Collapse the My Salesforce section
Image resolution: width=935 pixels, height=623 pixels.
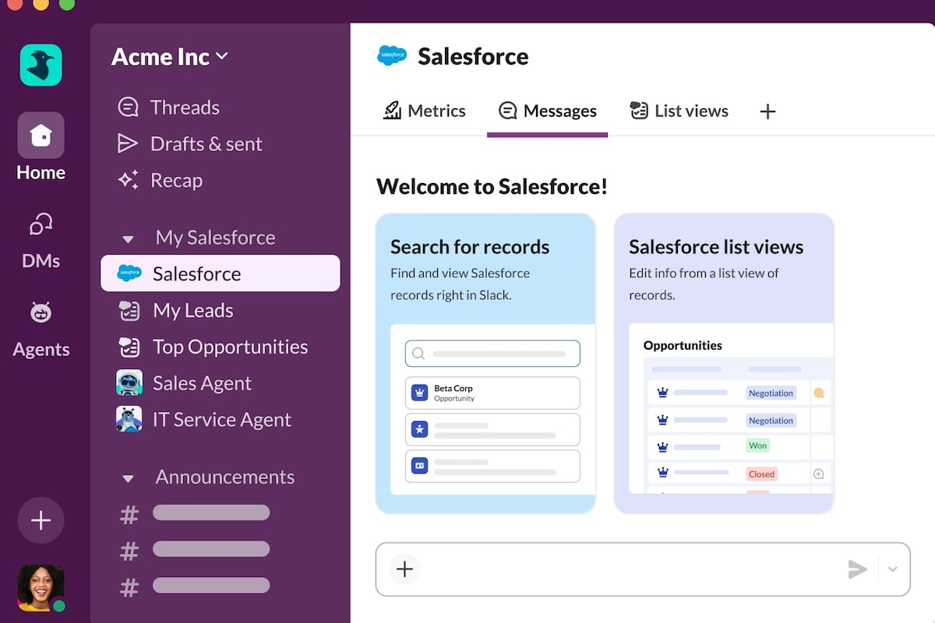pos(129,238)
